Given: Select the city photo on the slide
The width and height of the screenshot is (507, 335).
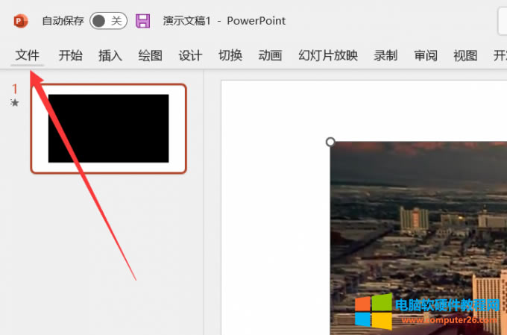Looking at the screenshot, I should pos(418,224).
